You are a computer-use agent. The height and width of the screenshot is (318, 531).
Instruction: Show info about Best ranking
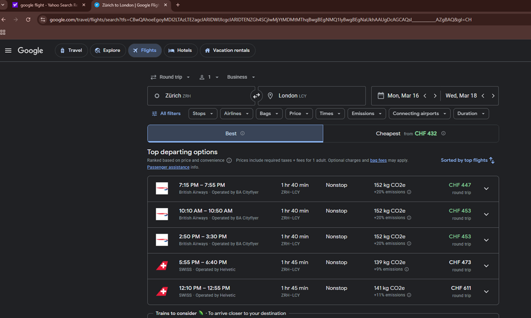click(x=242, y=133)
